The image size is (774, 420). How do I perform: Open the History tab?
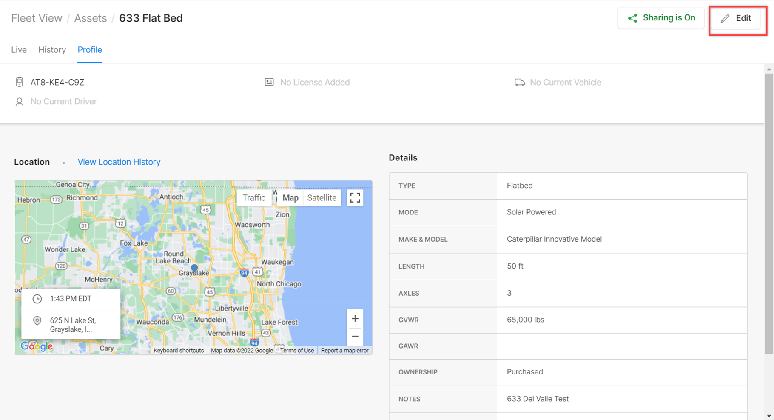point(52,50)
